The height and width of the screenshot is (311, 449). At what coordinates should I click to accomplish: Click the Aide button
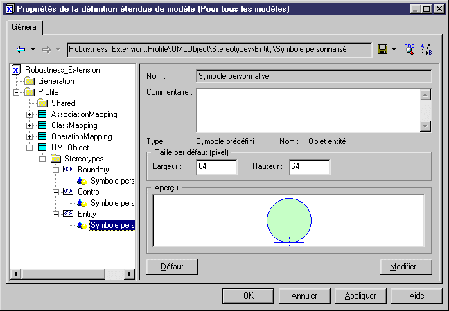(x=416, y=296)
